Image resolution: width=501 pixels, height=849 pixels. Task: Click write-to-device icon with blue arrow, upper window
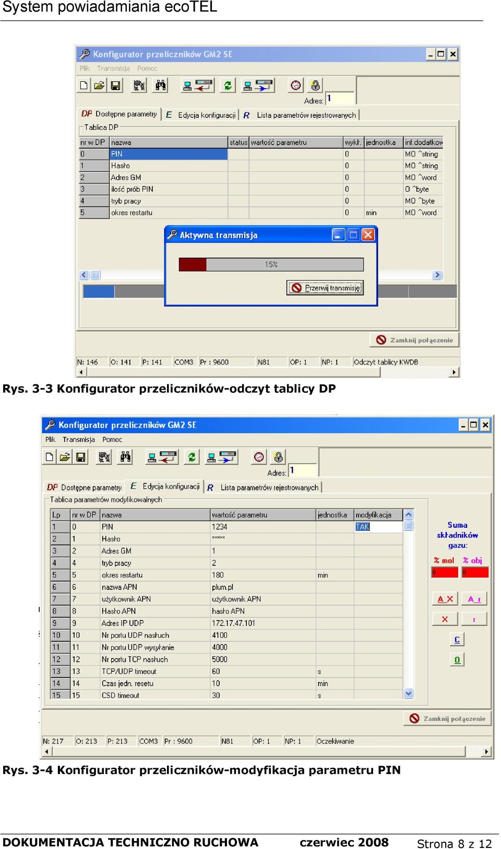tap(258, 85)
